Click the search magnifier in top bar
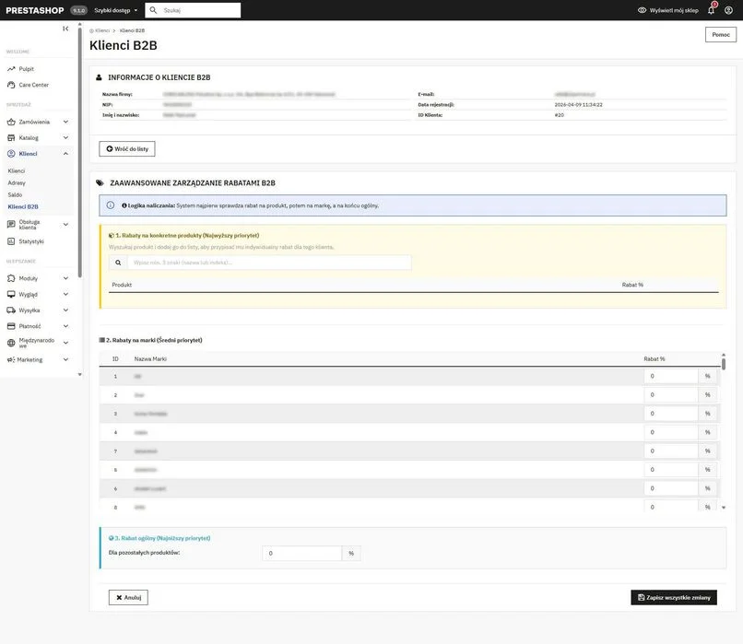The width and height of the screenshot is (743, 644). tap(153, 10)
